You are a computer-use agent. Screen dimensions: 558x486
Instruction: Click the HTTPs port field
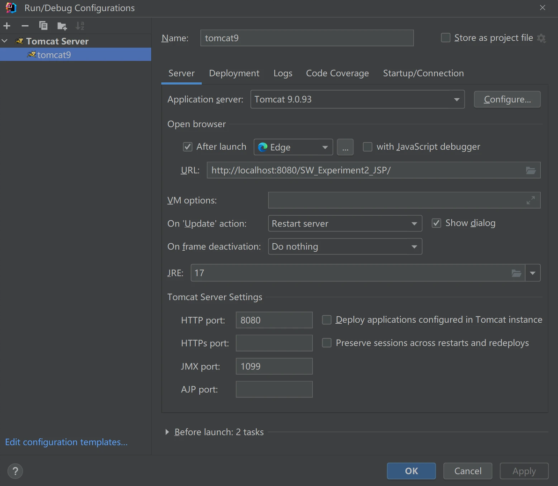(x=274, y=343)
